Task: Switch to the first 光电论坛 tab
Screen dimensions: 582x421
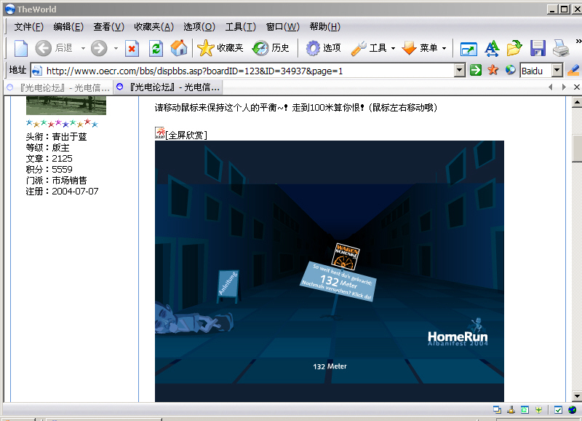Action: tap(59, 87)
